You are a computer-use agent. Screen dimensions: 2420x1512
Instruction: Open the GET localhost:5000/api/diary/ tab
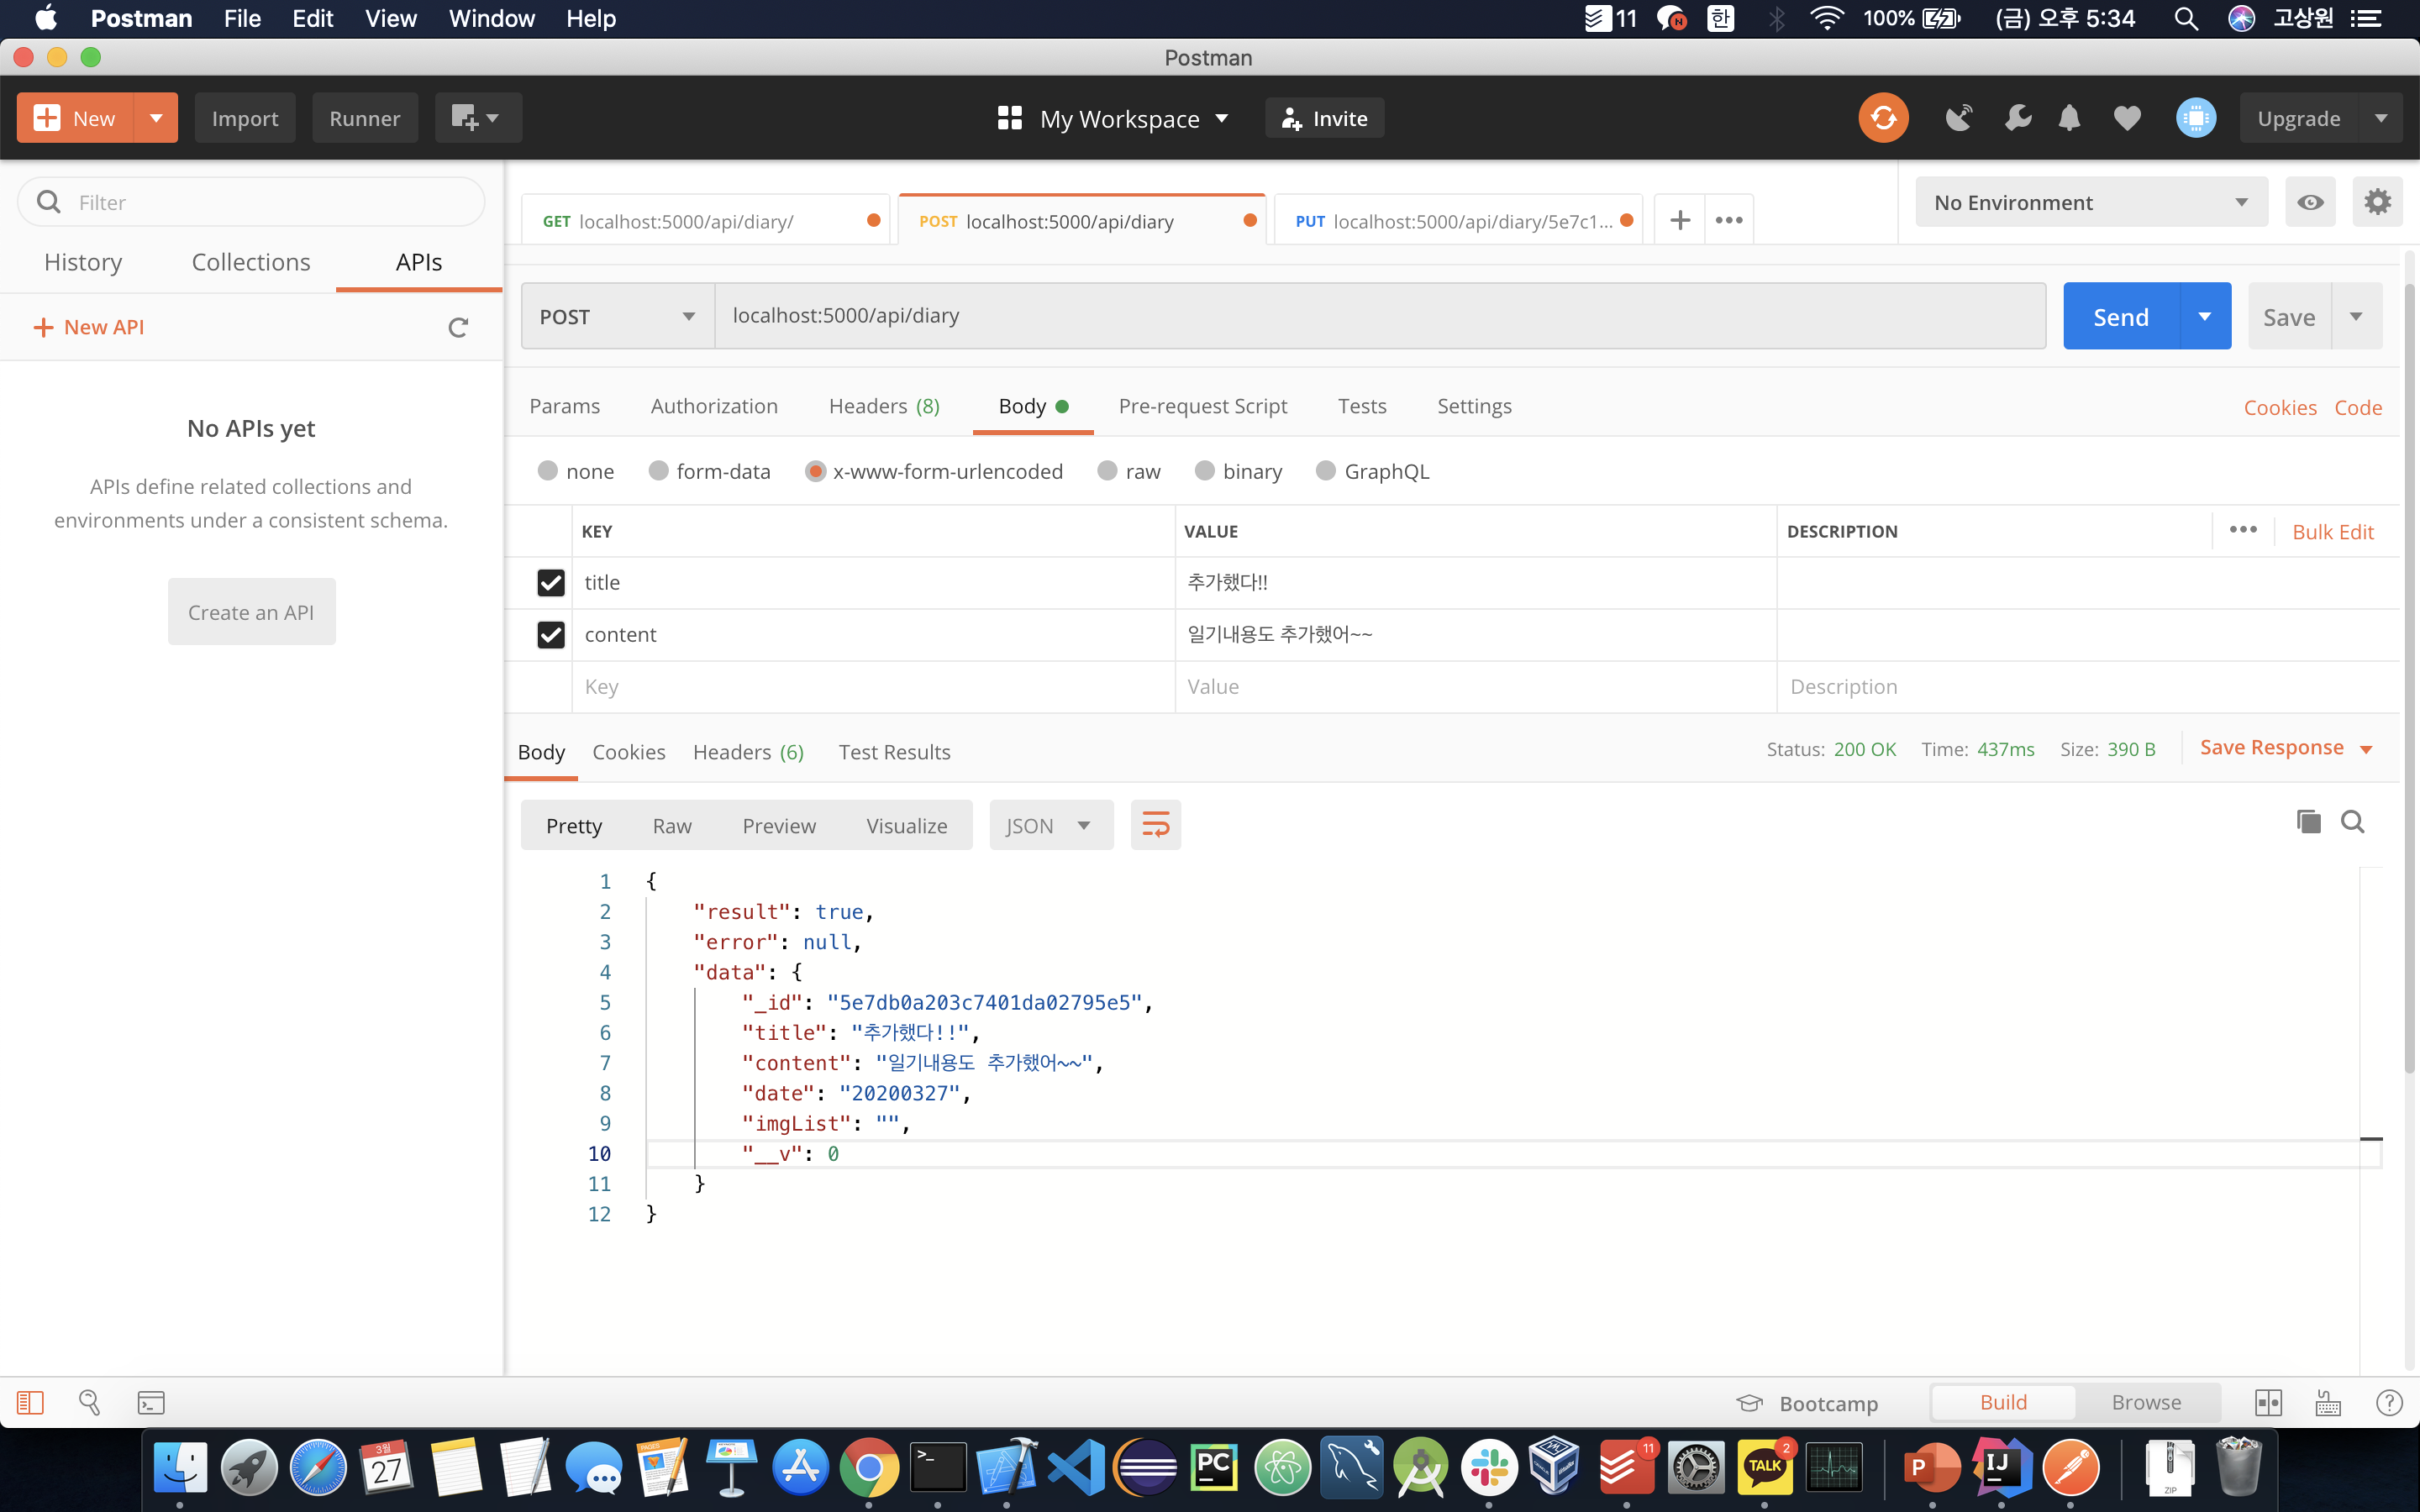[706, 221]
